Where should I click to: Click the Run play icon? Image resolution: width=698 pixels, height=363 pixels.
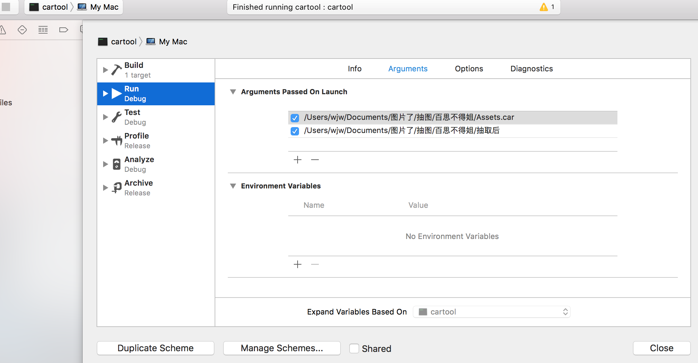coord(117,93)
